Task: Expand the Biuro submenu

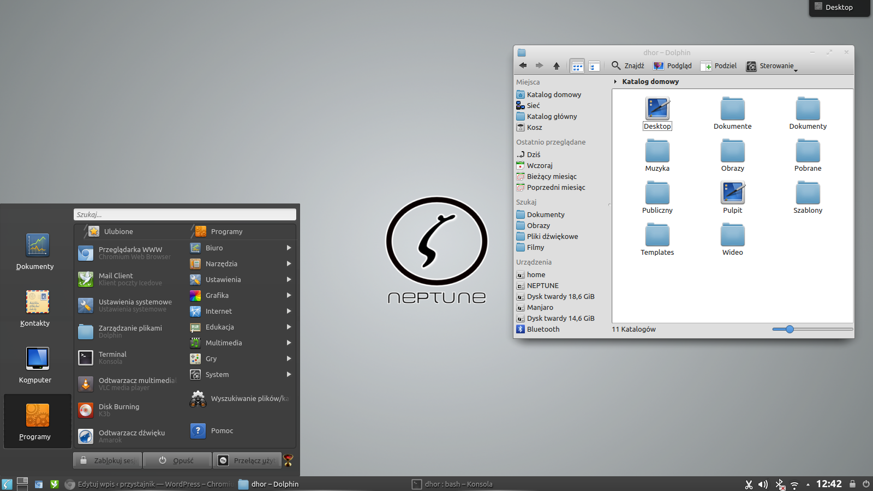Action: click(241, 248)
